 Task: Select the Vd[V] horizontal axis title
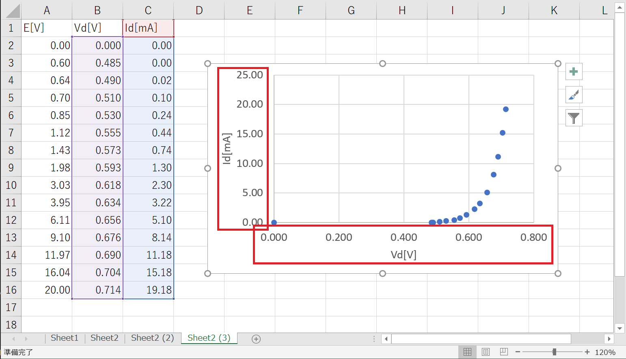(x=404, y=255)
